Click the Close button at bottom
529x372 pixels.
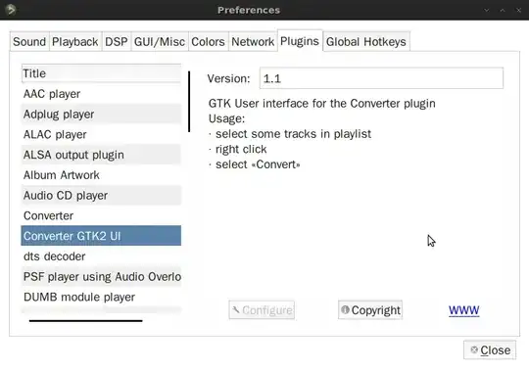490,350
